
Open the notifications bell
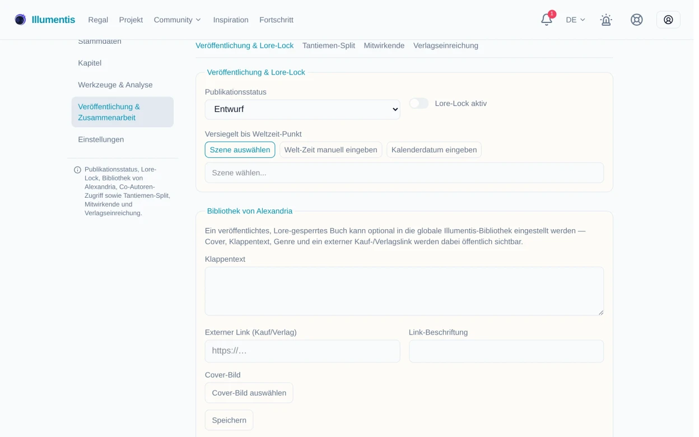coord(547,20)
